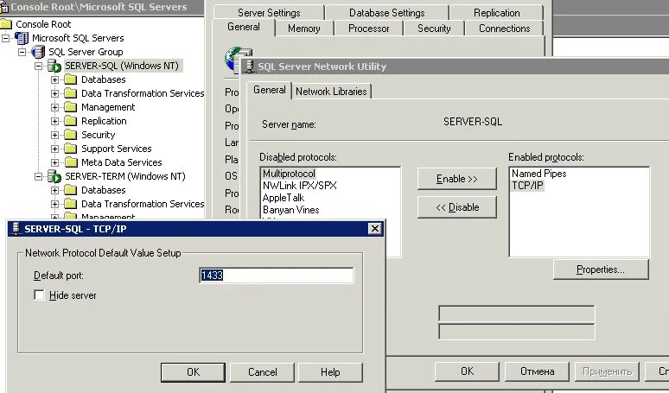Click the SQL Server Network Utility title icon
This screenshot has width=669, height=393.
tap(250, 67)
